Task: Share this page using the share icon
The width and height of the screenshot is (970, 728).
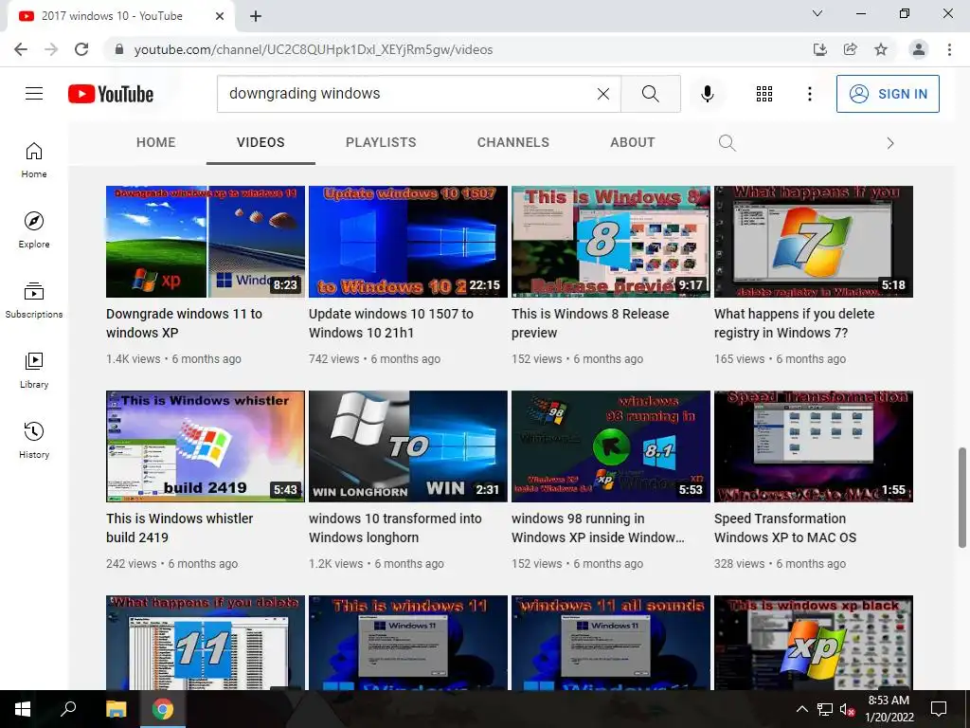Action: (851, 49)
